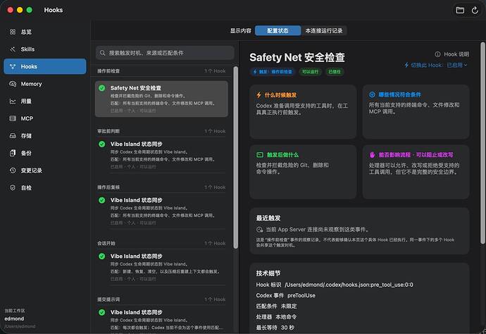Click green check on Safety Net 安全检查 row
The height and width of the screenshot is (334, 486).
(x=101, y=88)
